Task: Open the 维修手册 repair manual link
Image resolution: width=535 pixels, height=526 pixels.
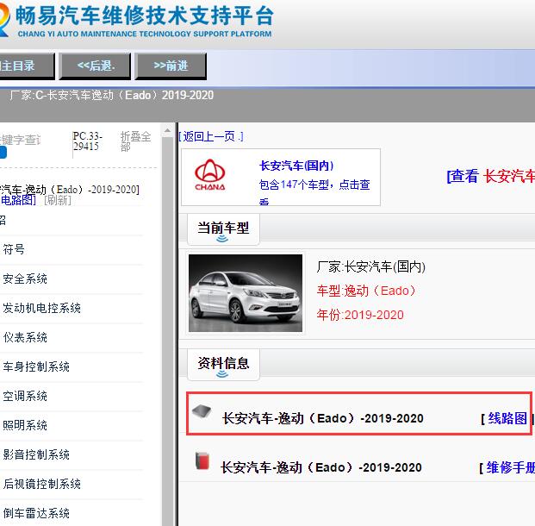Action: click(510, 467)
